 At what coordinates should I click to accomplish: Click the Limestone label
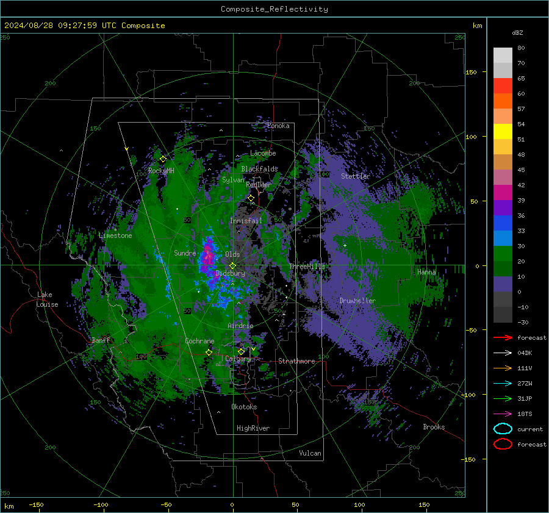coord(115,235)
